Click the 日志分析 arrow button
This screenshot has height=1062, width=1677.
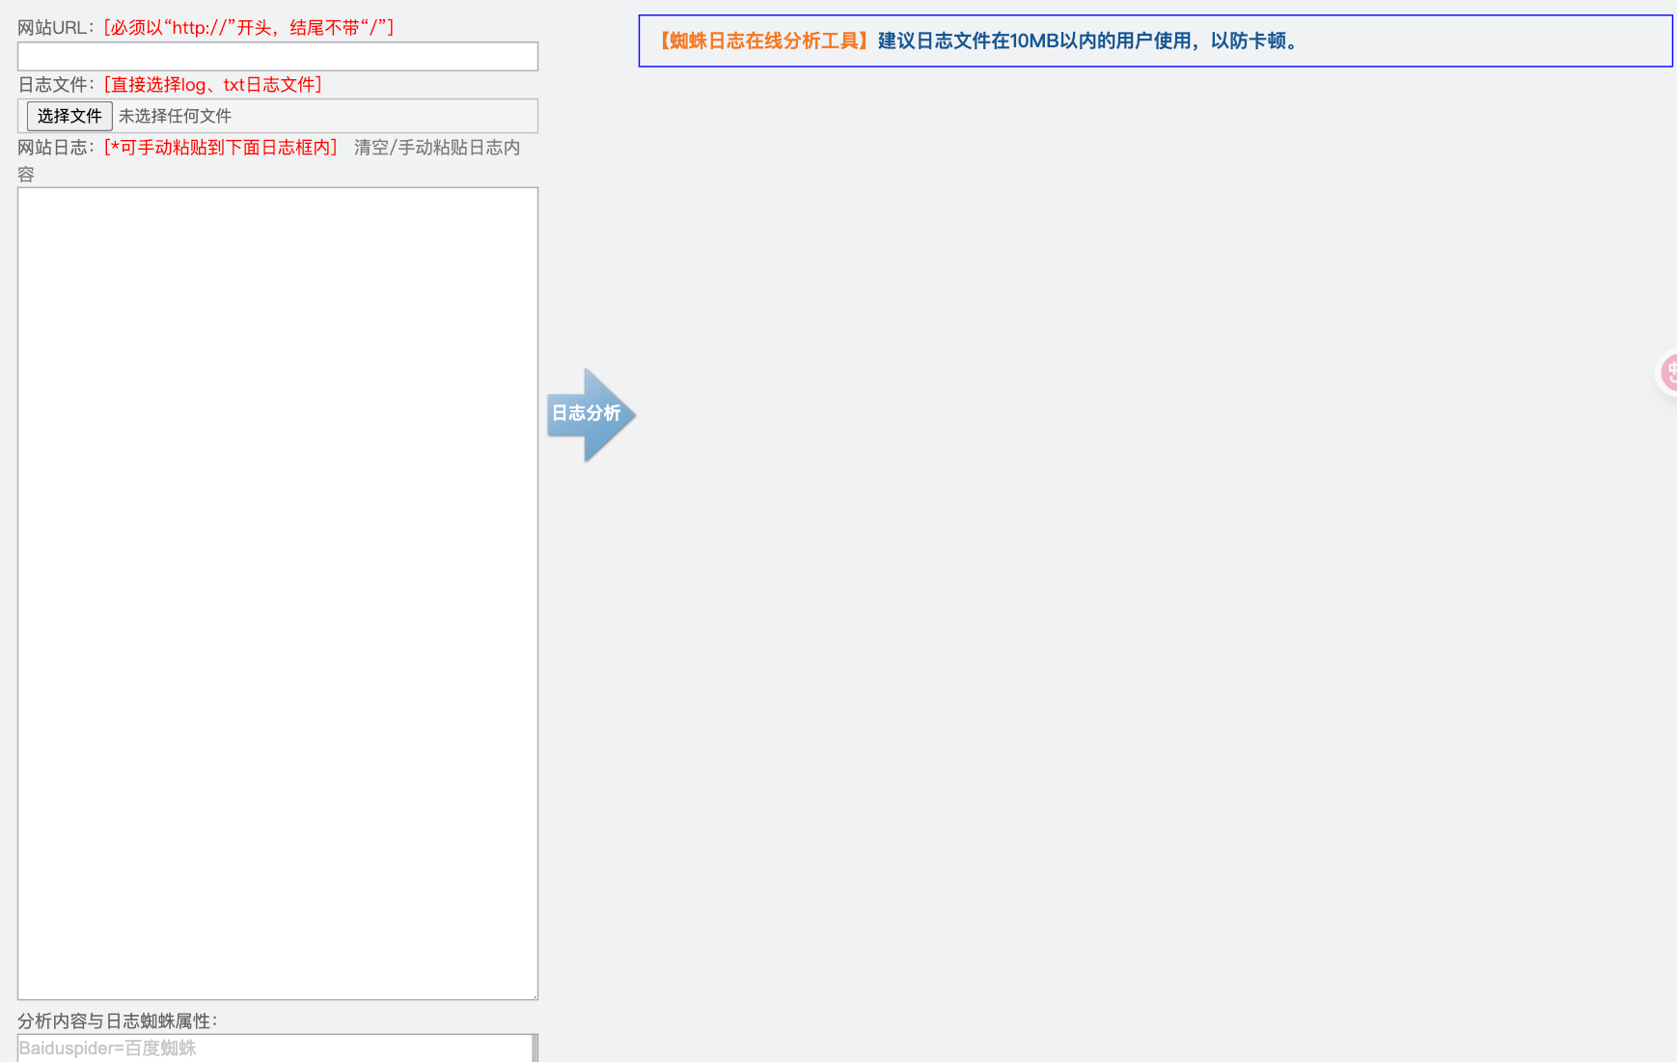pos(589,414)
